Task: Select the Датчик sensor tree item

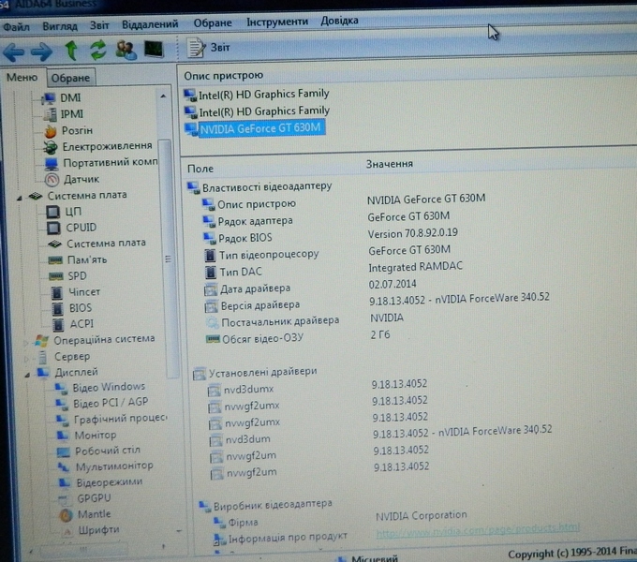Action: 81,179
